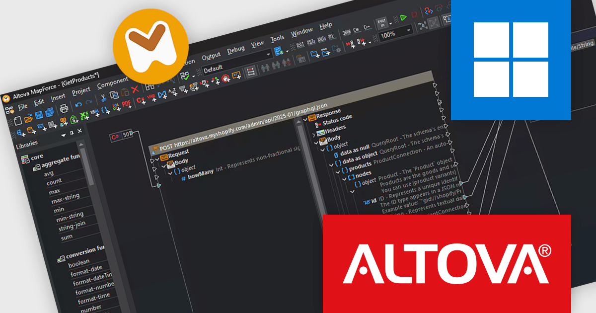Open the Project menu
The height and width of the screenshot is (313, 596).
point(81,91)
